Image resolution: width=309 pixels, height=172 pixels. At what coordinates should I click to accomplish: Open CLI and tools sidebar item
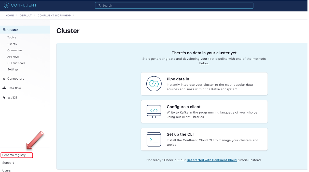pos(16,63)
